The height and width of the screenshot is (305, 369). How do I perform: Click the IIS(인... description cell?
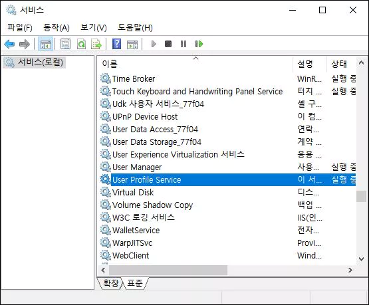click(x=310, y=217)
